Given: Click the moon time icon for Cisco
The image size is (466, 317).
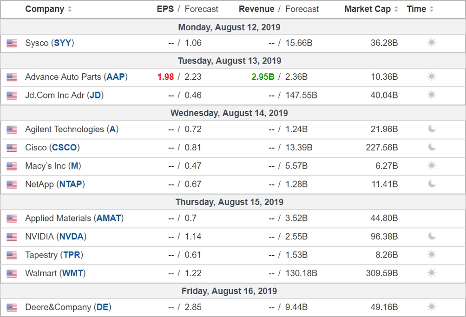Looking at the screenshot, I should (432, 147).
